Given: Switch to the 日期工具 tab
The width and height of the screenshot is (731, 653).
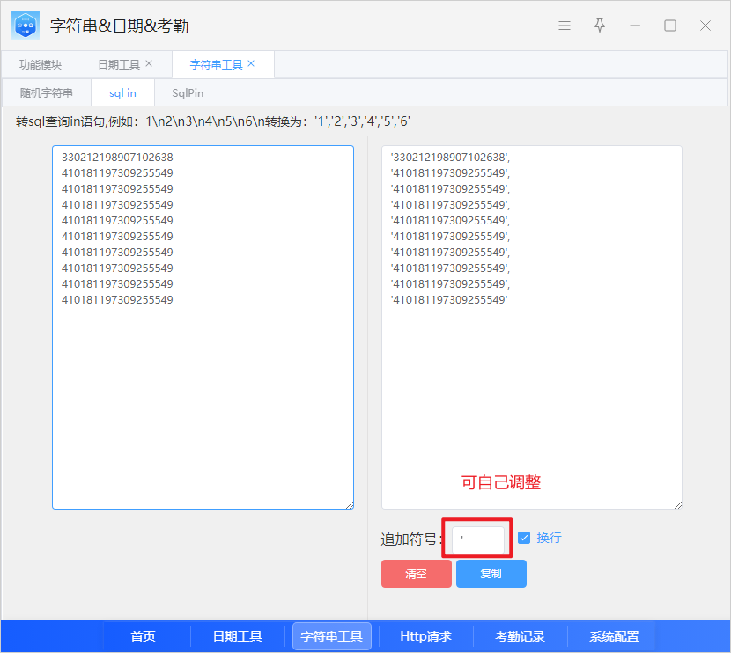Looking at the screenshot, I should 119,65.
